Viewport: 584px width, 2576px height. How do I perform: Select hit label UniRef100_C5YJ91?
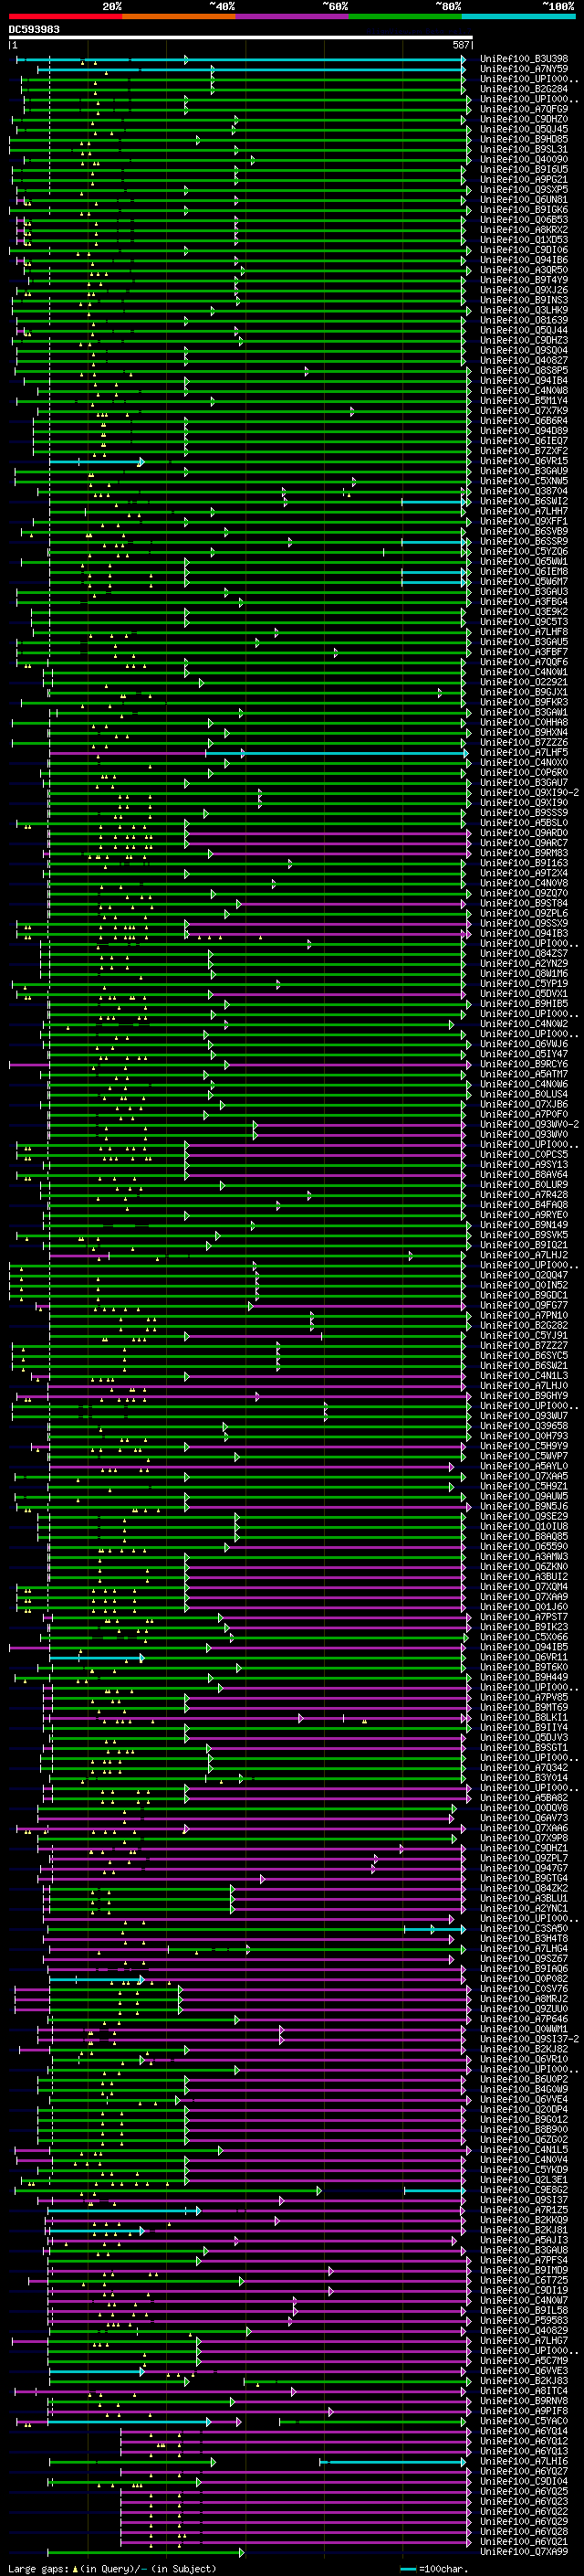tap(524, 1335)
